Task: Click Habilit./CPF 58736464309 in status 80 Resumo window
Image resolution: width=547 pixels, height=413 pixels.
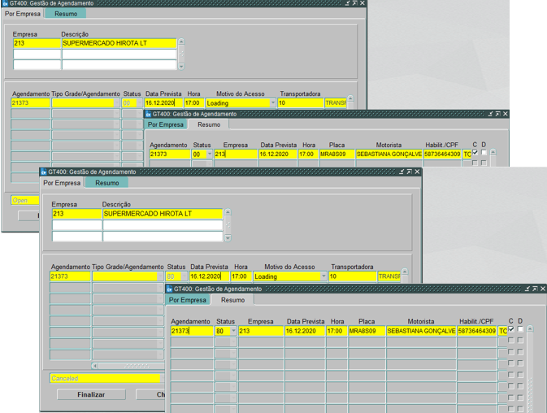Action: (477, 331)
